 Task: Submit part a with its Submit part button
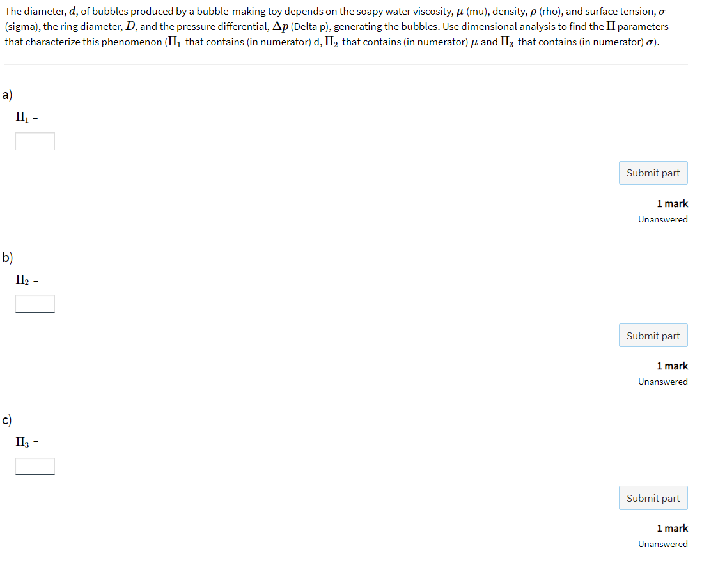pyautogui.click(x=653, y=173)
